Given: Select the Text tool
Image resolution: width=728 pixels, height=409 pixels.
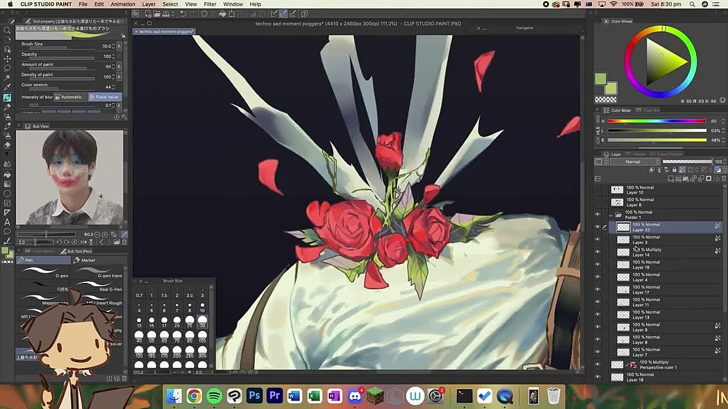Looking at the screenshot, I should coord(7,222).
